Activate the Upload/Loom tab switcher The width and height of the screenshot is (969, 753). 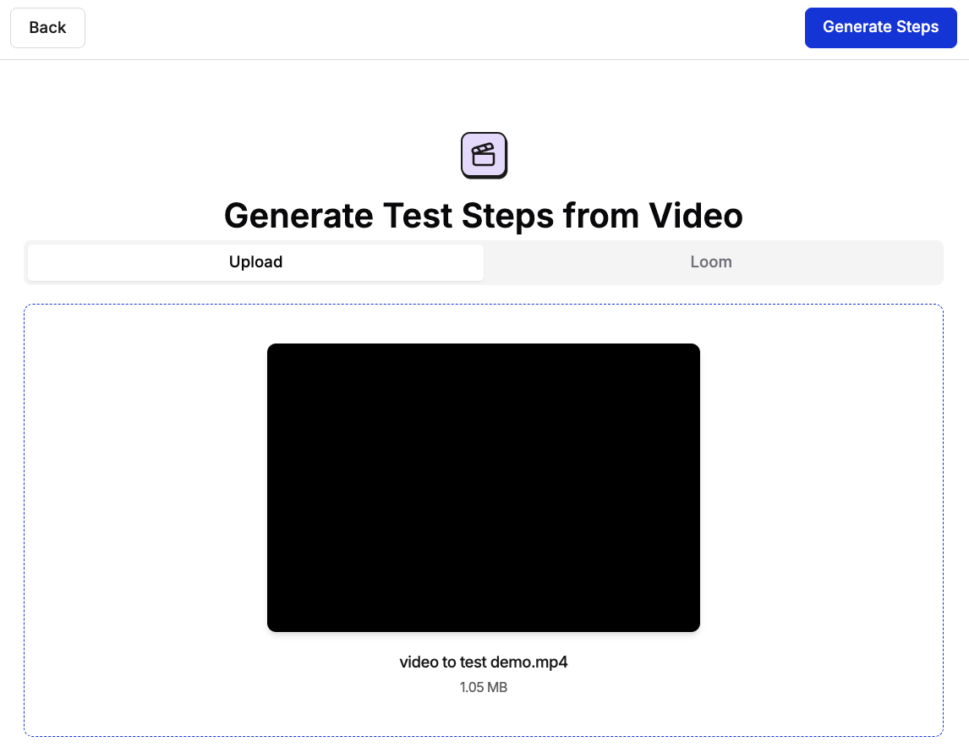click(x=484, y=262)
